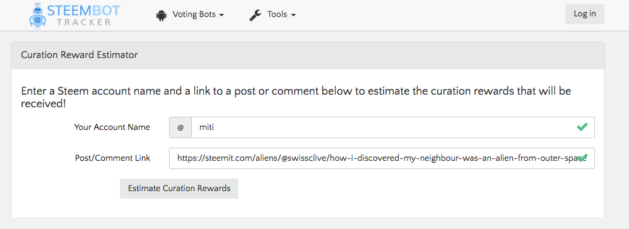629x229 pixels.
Task: Click the Curation Reward Estimator panel header
Action: (x=308, y=56)
